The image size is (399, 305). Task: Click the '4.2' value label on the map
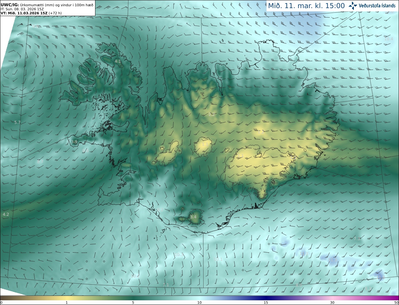(6, 215)
